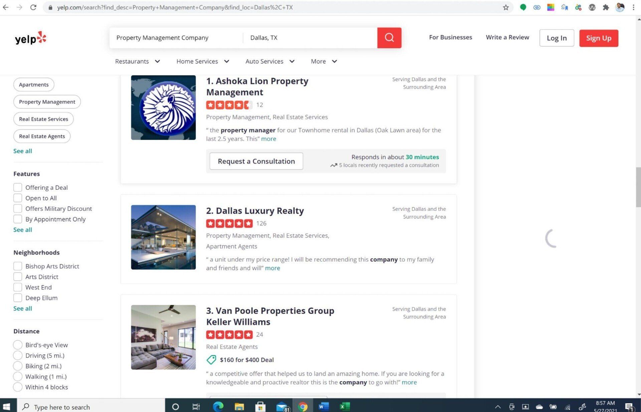Click the deal tag icon for $160 deal
Viewport: 641px width, 412px height.
(x=211, y=360)
